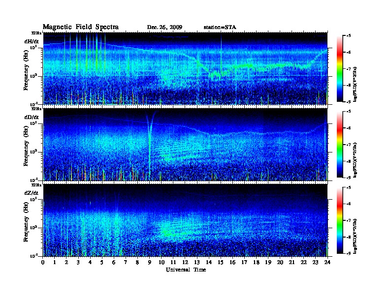The image size is (390, 301).
Task: Click hour 10 on Universal Time axis
Action: click(x=161, y=262)
